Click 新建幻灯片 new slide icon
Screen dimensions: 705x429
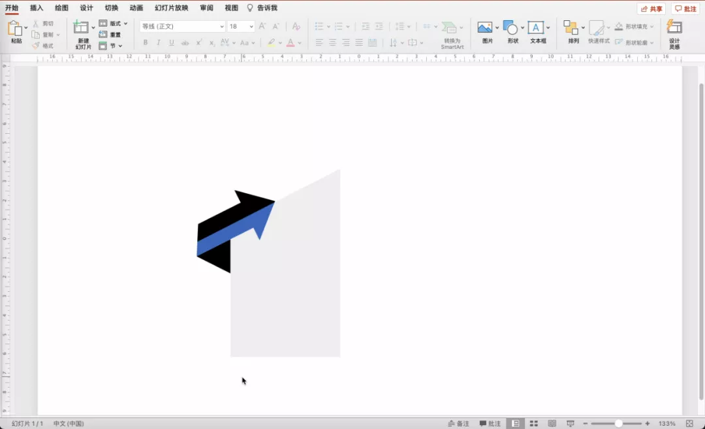(x=81, y=27)
